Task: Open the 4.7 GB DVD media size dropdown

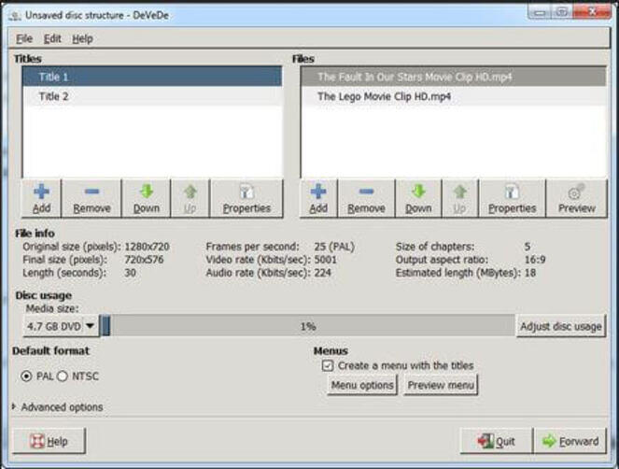Action: 91,326
